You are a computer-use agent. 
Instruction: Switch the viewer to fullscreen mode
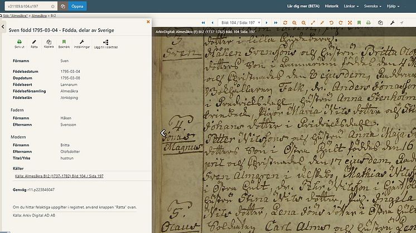350,23
